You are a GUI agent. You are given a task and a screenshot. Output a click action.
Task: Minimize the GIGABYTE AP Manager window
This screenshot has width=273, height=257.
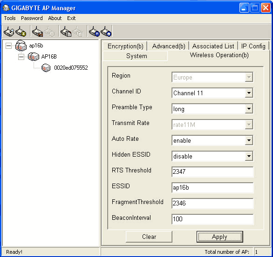[x=244, y=8]
